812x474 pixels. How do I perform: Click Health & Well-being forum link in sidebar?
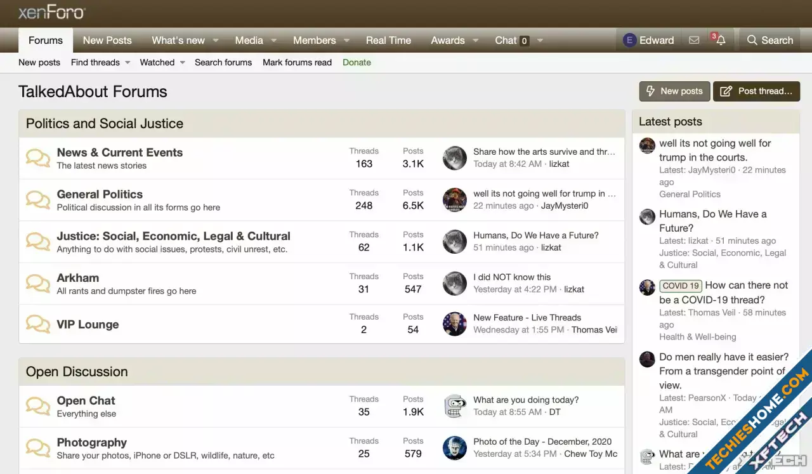tap(698, 337)
